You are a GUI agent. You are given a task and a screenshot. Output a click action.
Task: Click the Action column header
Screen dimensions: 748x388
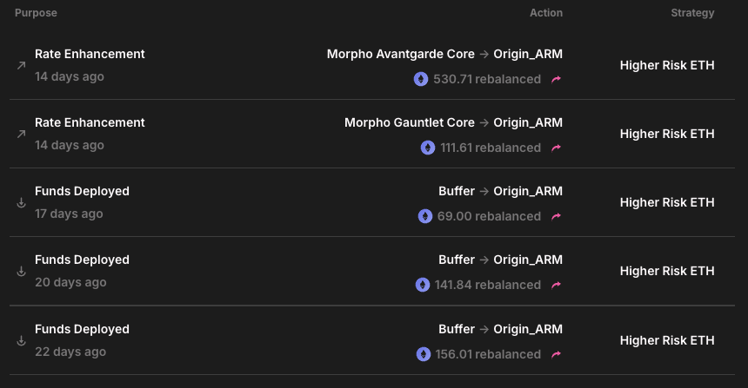[546, 13]
